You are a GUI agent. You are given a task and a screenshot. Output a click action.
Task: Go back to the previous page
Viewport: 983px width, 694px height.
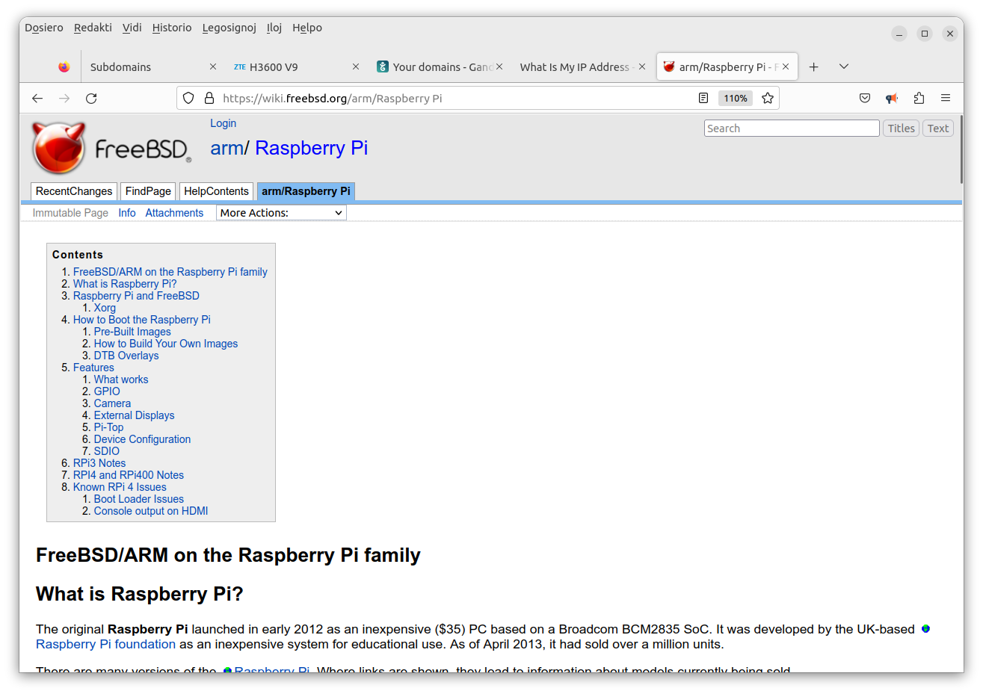click(x=37, y=98)
